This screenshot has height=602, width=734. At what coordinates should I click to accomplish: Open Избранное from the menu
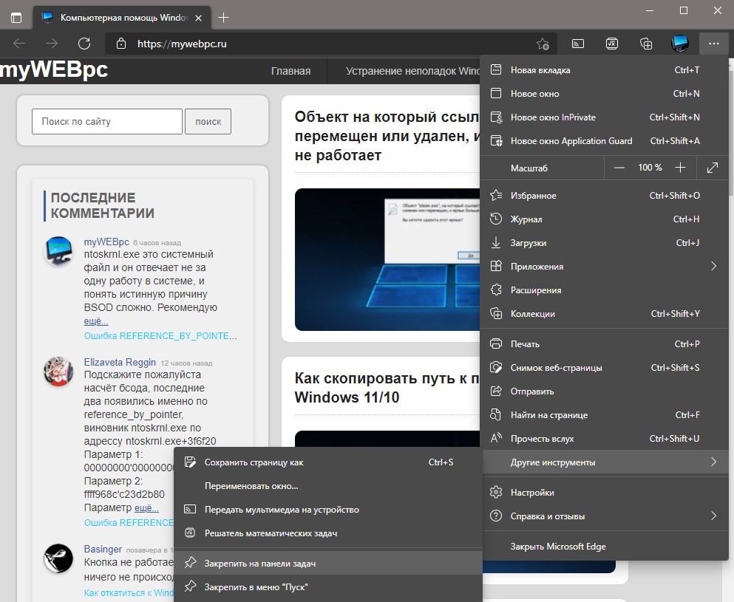(x=605, y=196)
